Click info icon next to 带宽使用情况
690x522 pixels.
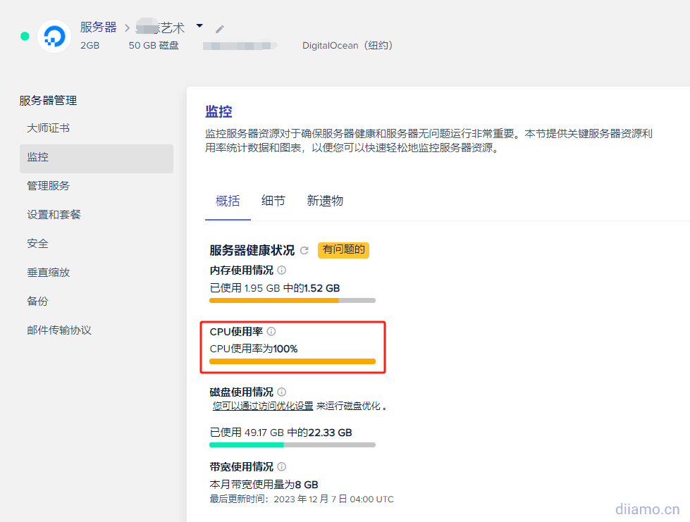point(282,466)
